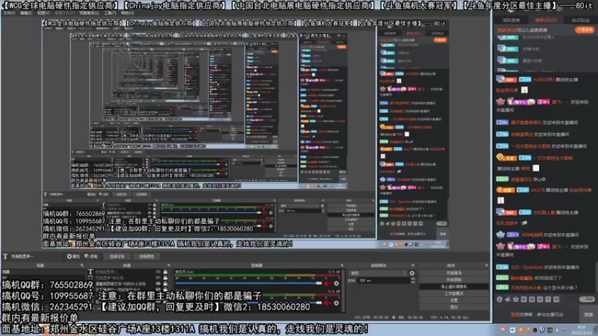Click the first orange tray icon in taskbar
Image resolution: width=598 pixels, height=336 pixels.
tap(503, 330)
